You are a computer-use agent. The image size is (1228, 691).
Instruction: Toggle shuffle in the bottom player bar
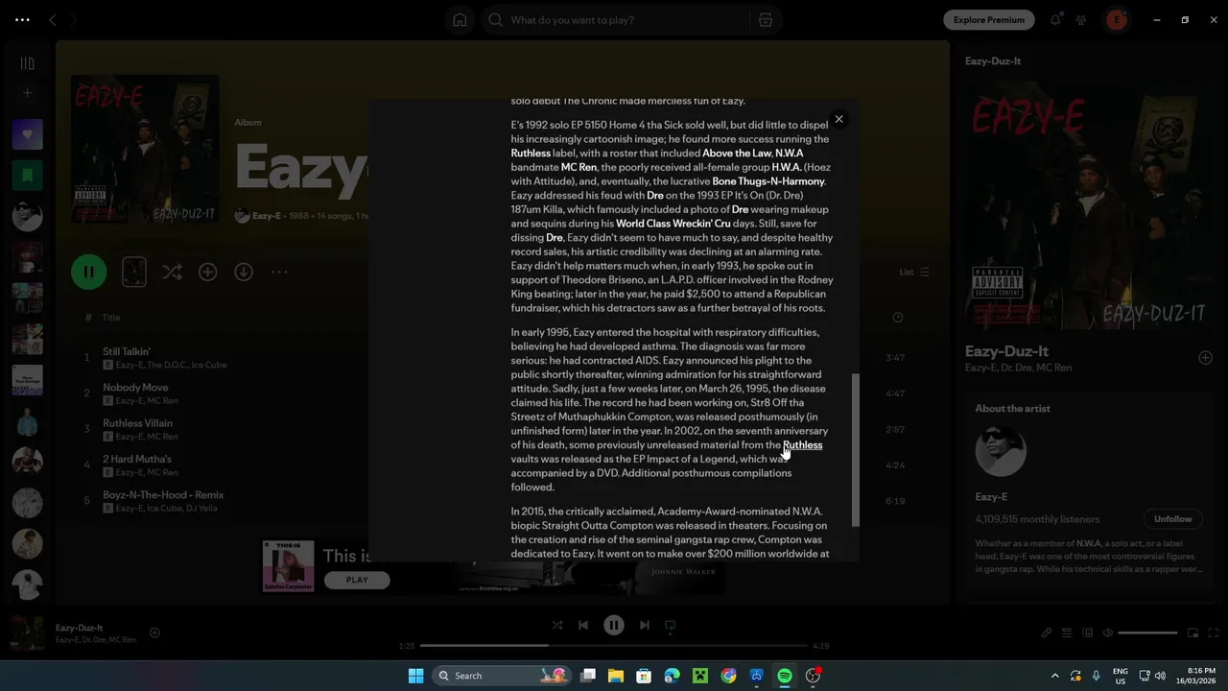[x=557, y=625]
